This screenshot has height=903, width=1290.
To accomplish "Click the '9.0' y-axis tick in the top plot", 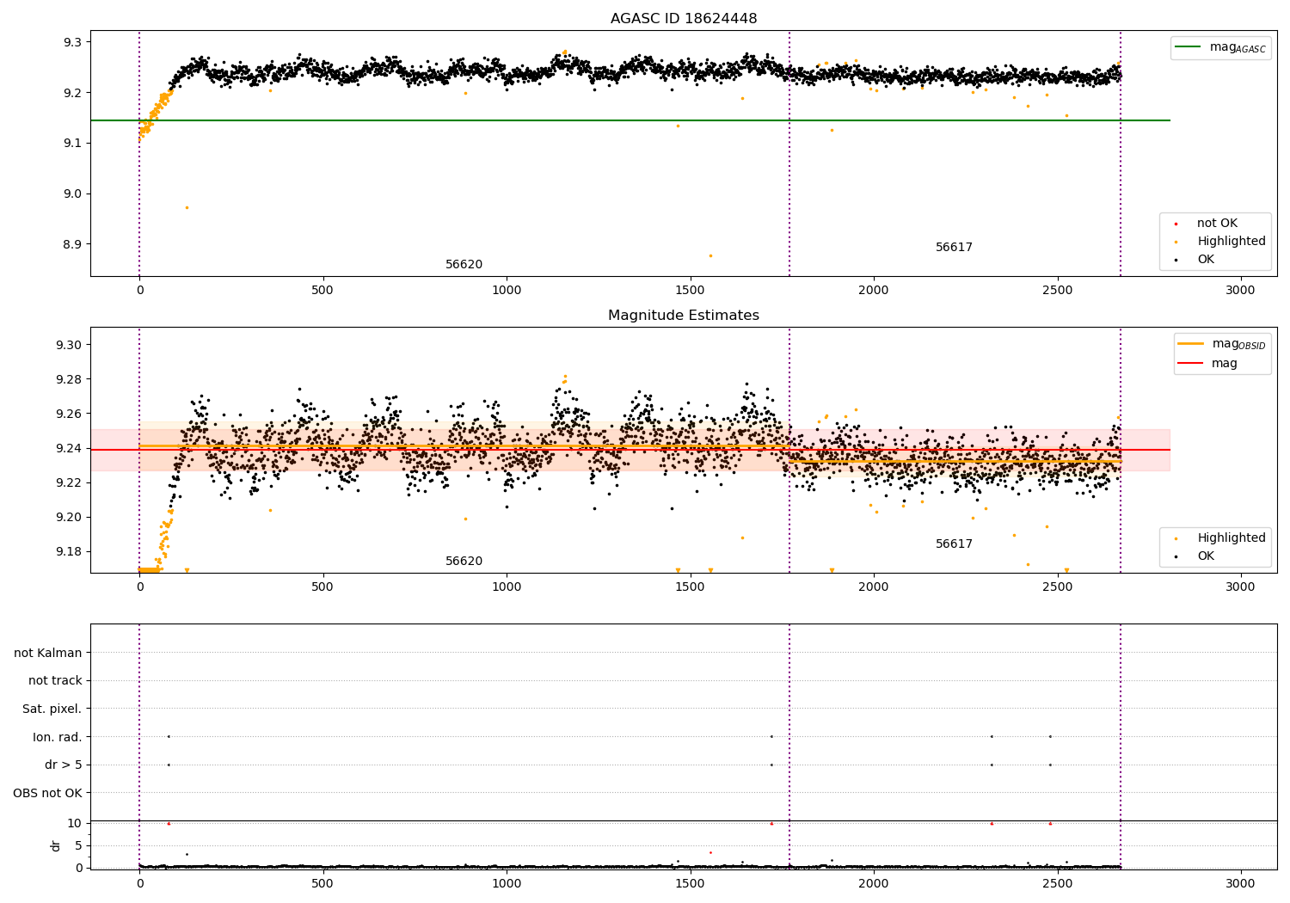I will pyautogui.click(x=73, y=194).
